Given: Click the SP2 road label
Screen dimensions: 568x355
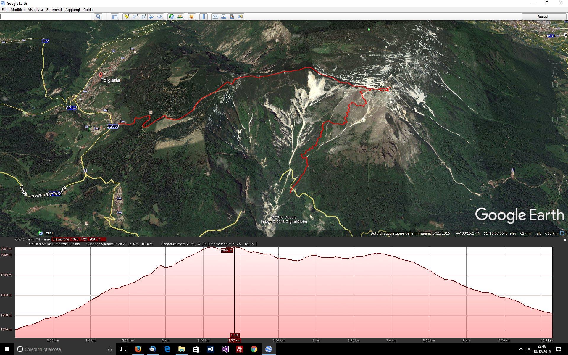Looking at the screenshot, I should (x=46, y=41).
